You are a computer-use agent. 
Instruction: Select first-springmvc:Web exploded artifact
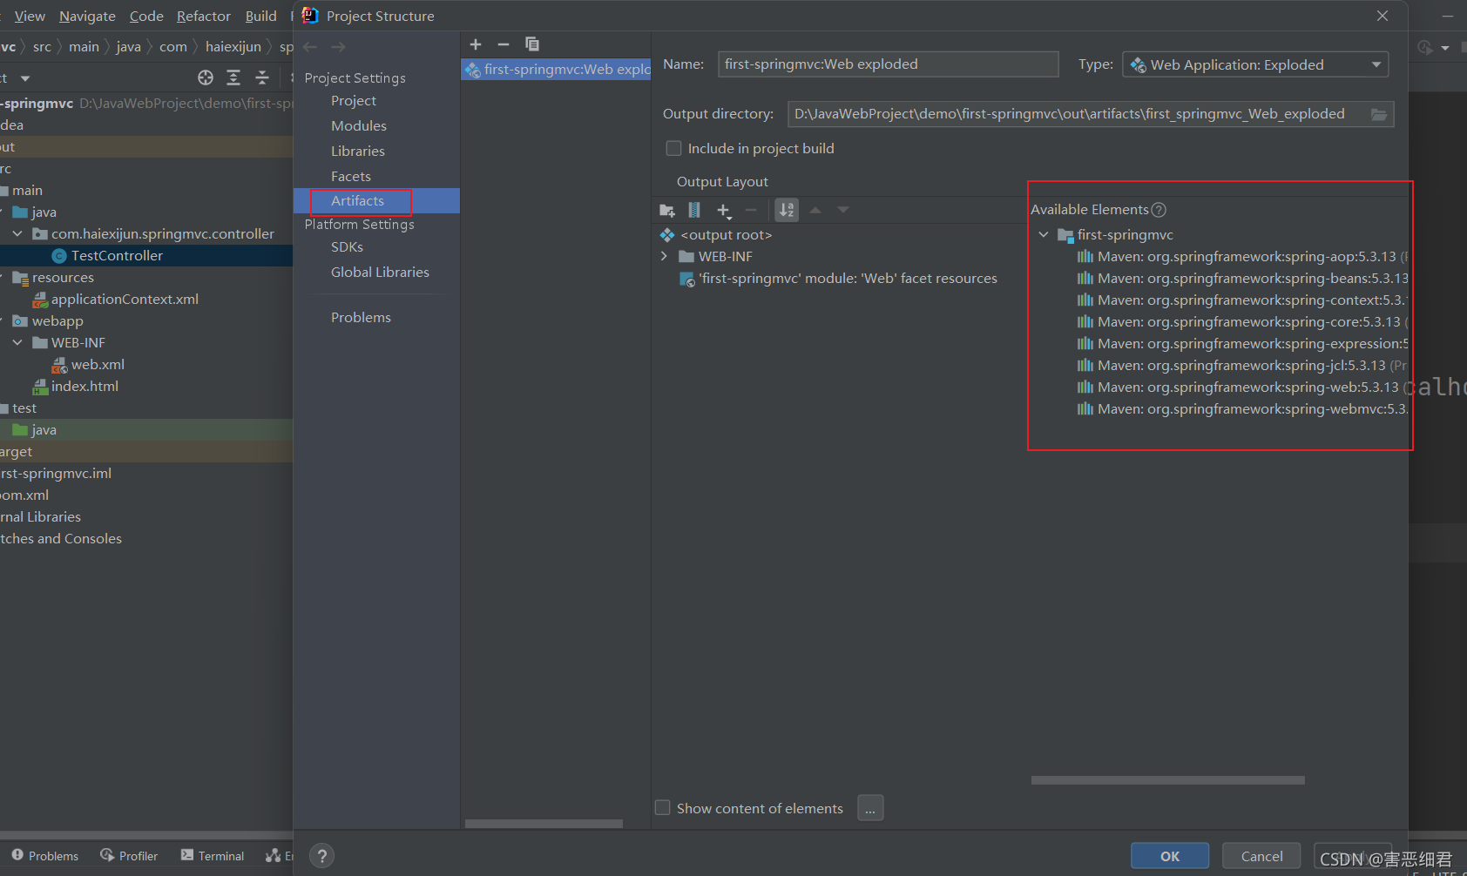(556, 70)
